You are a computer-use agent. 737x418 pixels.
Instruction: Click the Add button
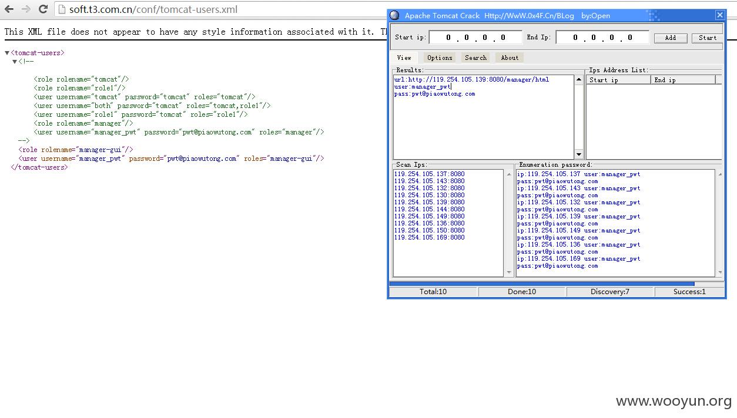click(x=670, y=38)
